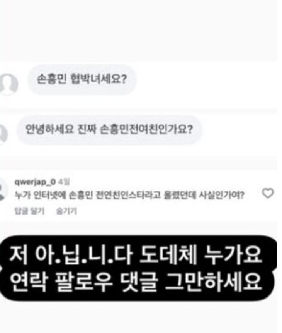
Task: Select caption line "저 아.닙.니.다 도데체 누가요"
Action: (136, 255)
